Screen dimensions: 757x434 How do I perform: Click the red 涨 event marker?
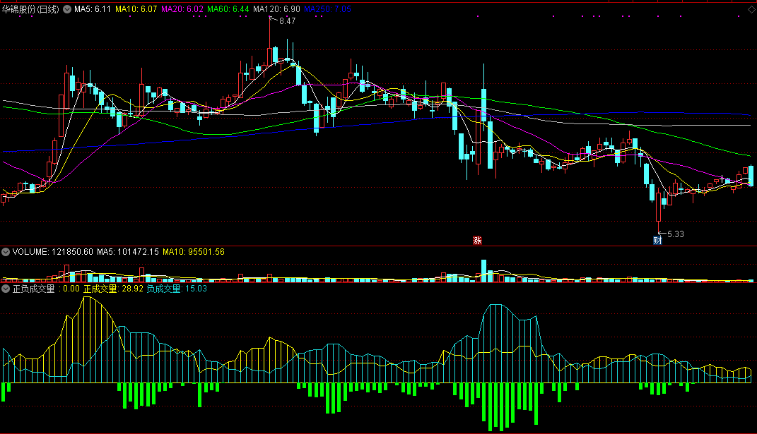(477, 240)
